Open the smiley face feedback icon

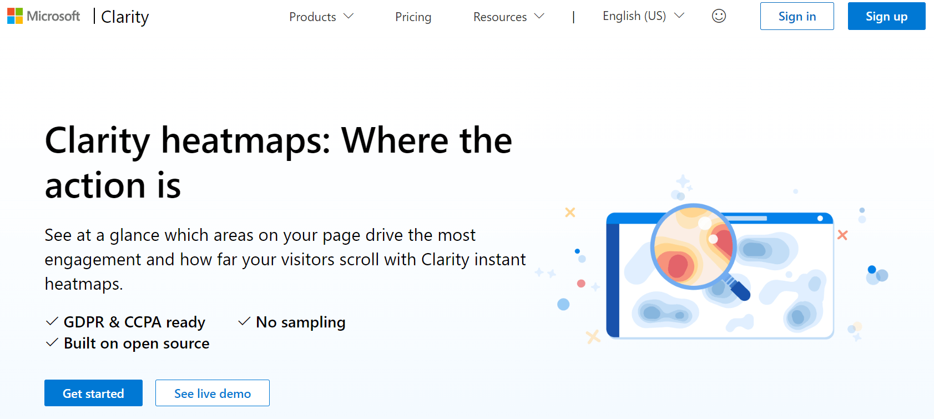pos(719,16)
